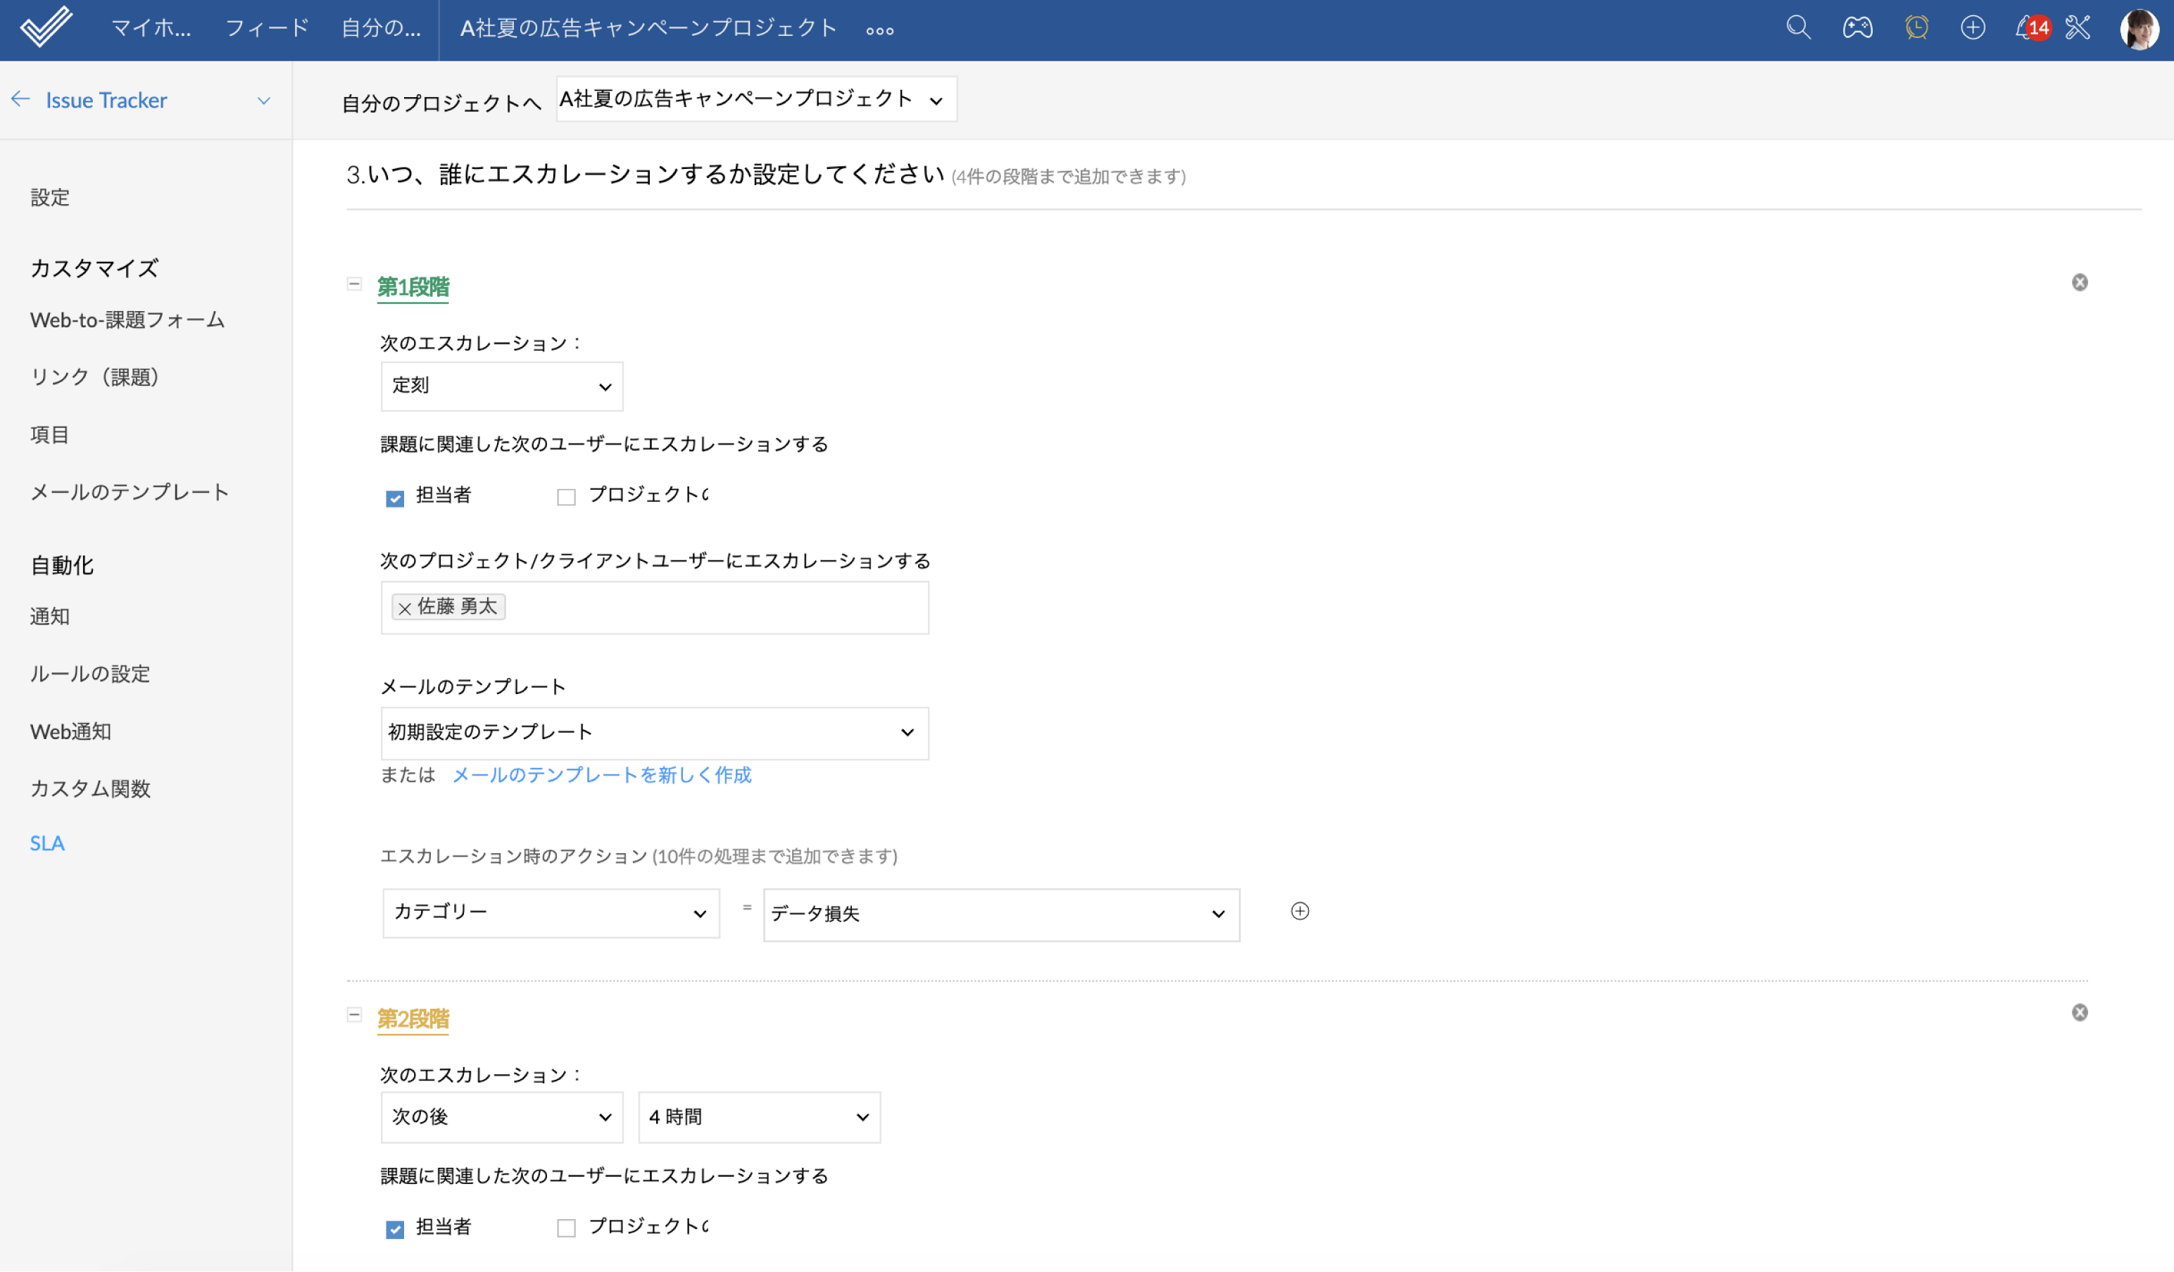Remove 第2段階 with its close icon
Screen dimensions: 2174x1272
pyautogui.click(x=2080, y=1013)
